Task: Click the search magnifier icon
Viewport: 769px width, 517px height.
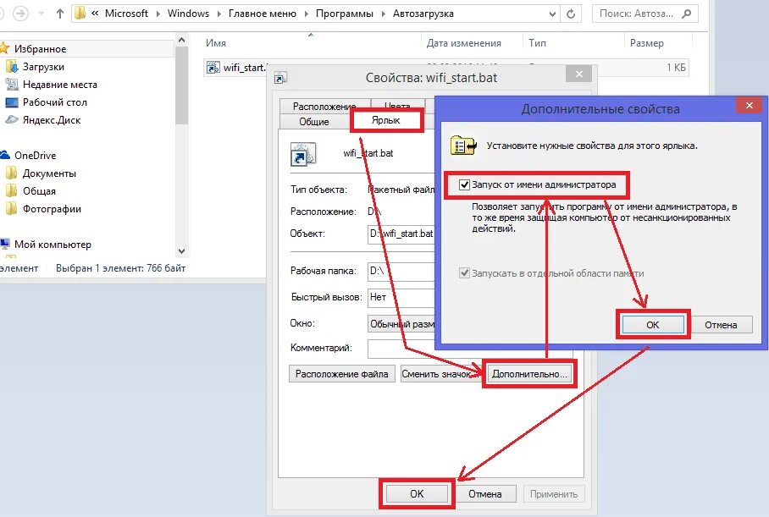Action: click(x=687, y=14)
